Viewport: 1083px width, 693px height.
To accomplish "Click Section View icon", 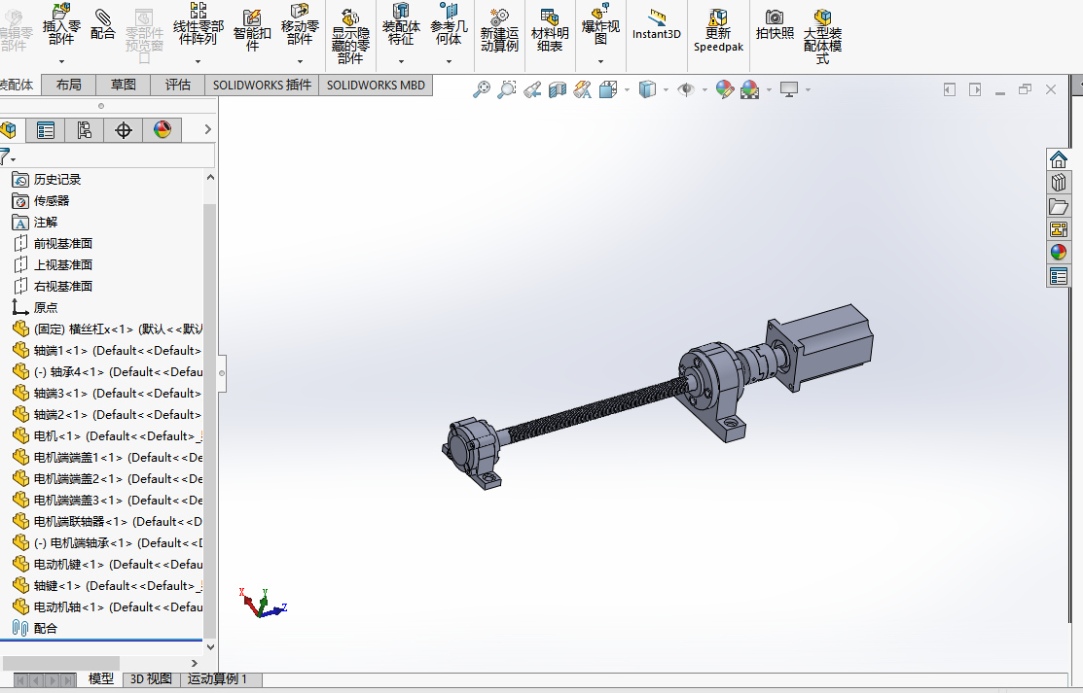I will [x=558, y=89].
